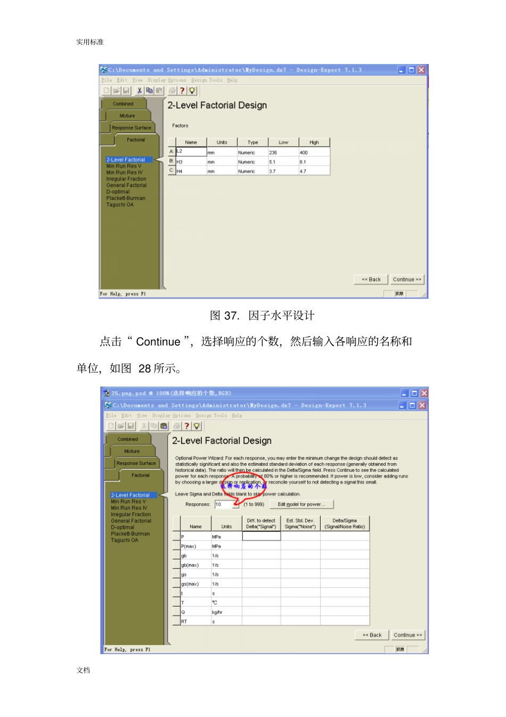The image size is (506, 717).
Task: Click light bulb tips icon, Factors window
Action: click(192, 91)
